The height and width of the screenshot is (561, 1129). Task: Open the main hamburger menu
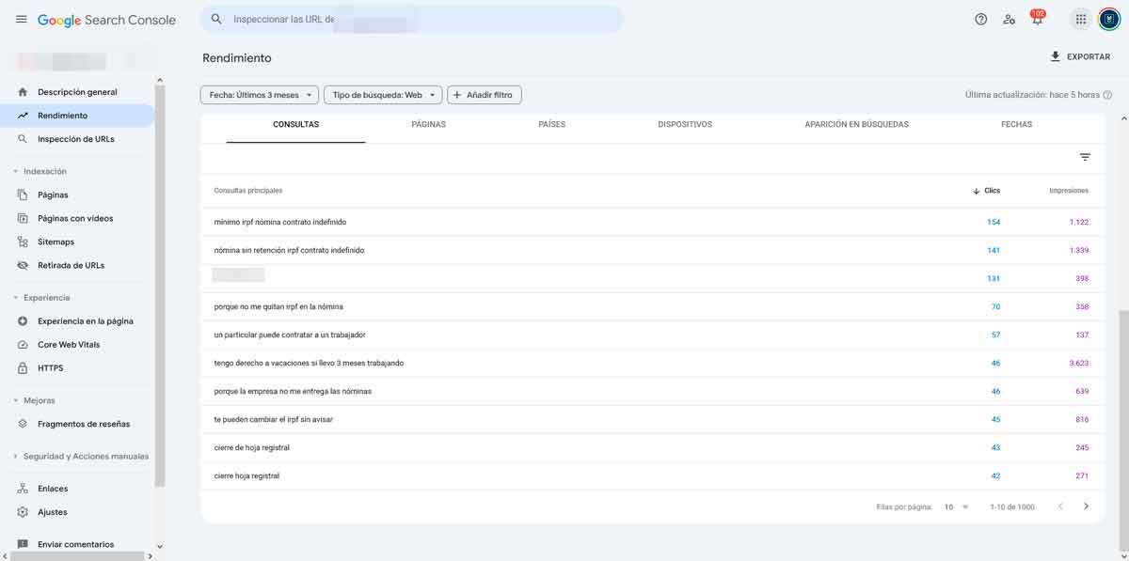[x=21, y=20]
